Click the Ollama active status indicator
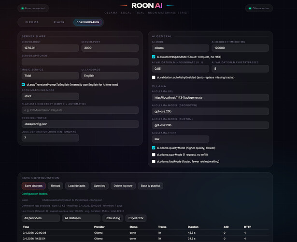Image resolution: width=297 pixels, height=242 pixels. (x=259, y=8)
